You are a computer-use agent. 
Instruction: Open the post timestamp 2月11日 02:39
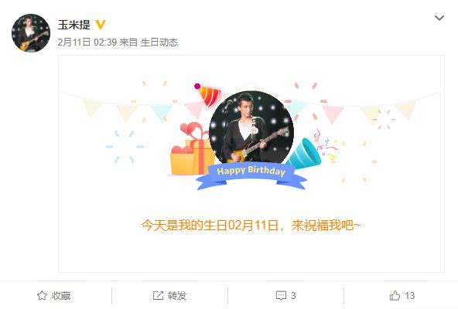tap(87, 42)
